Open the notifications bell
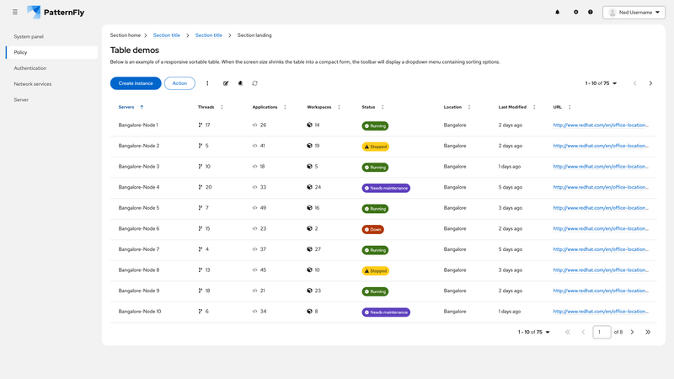 (558, 12)
